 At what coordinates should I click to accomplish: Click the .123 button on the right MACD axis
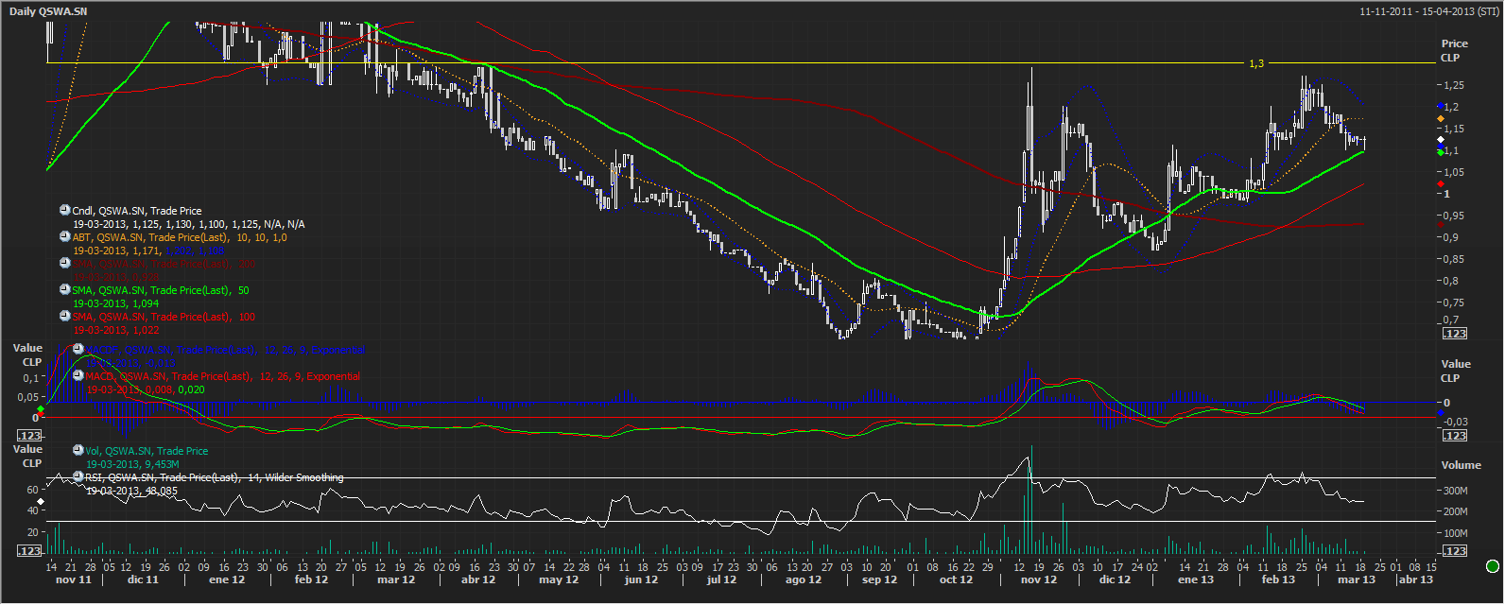(x=1454, y=436)
